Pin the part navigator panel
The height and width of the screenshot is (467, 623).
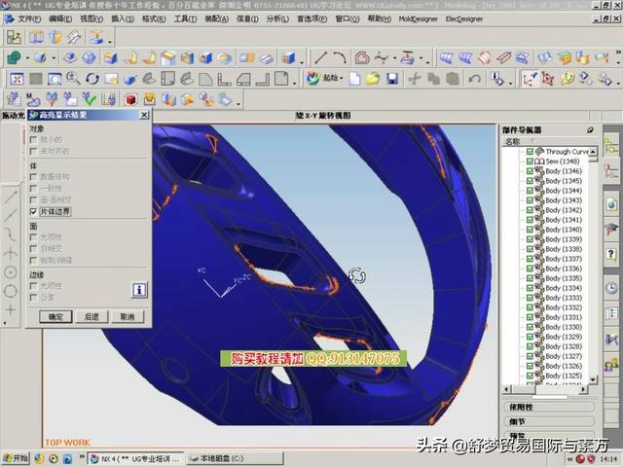590,130
